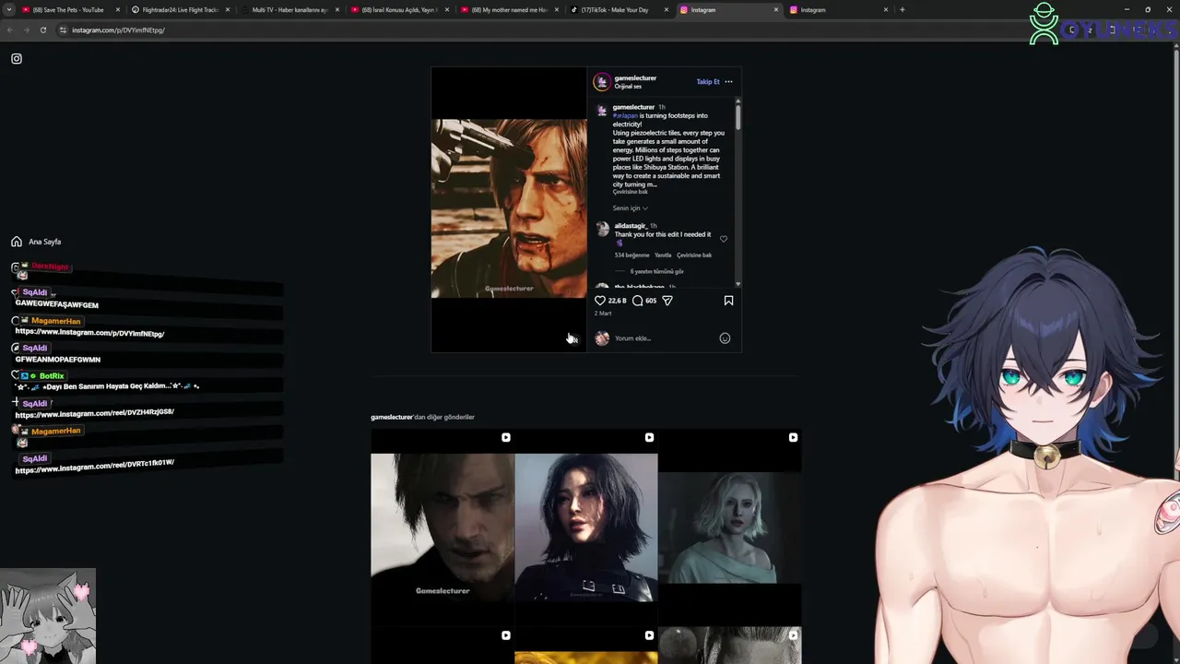Open gameslecturer profile picture in post header
The height and width of the screenshot is (664, 1180).
point(602,82)
